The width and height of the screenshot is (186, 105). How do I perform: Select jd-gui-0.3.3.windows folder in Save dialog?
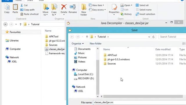click(117, 59)
